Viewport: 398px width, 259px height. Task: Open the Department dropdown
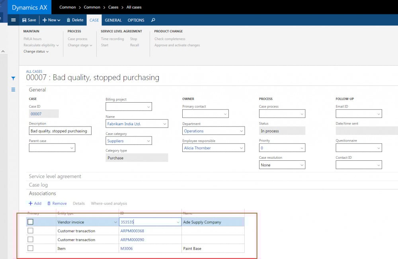pyautogui.click(x=241, y=131)
